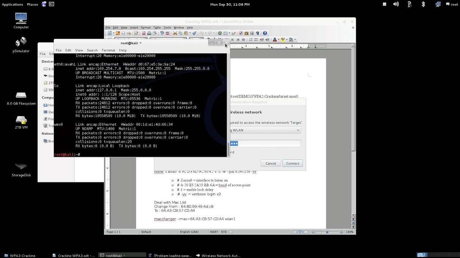
Task: Click the volume speaker icon in panel
Action: [396, 4]
